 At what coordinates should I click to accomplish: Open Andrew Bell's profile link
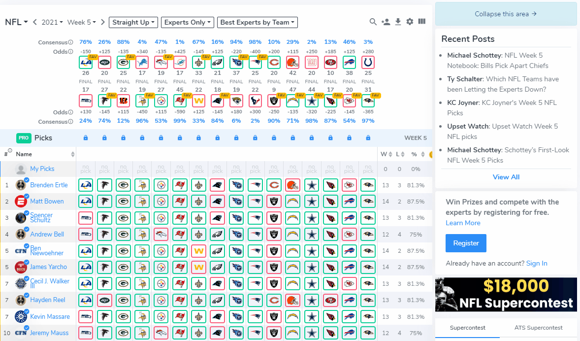click(47, 235)
